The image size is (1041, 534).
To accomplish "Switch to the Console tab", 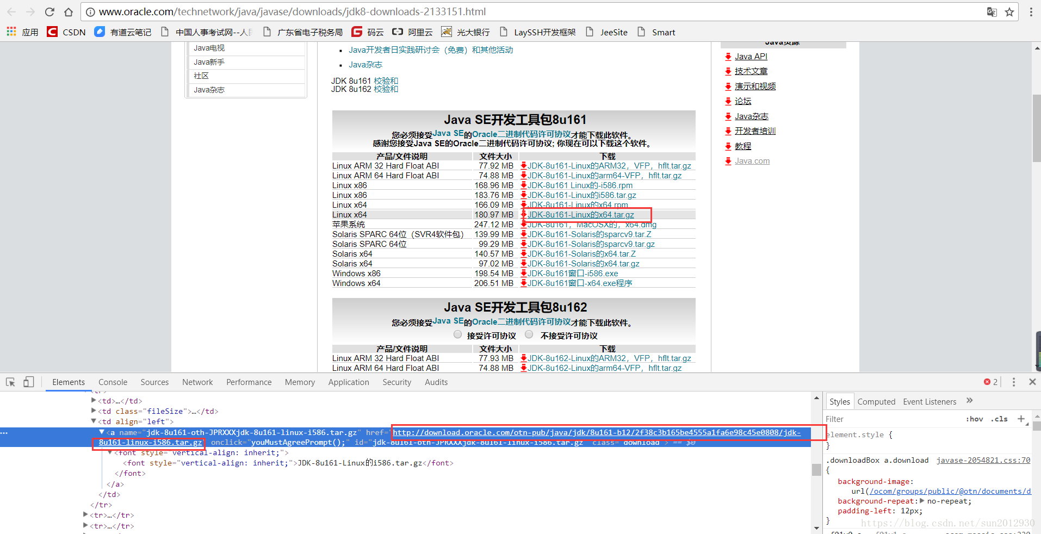I will [112, 382].
